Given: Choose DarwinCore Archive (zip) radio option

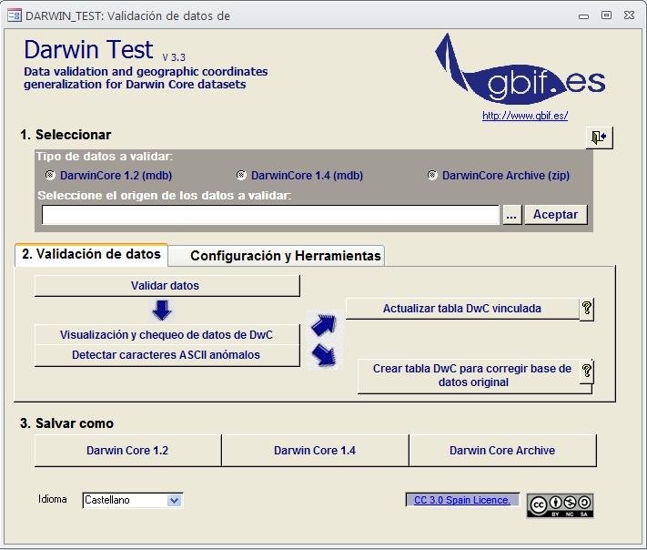Looking at the screenshot, I should [x=432, y=175].
